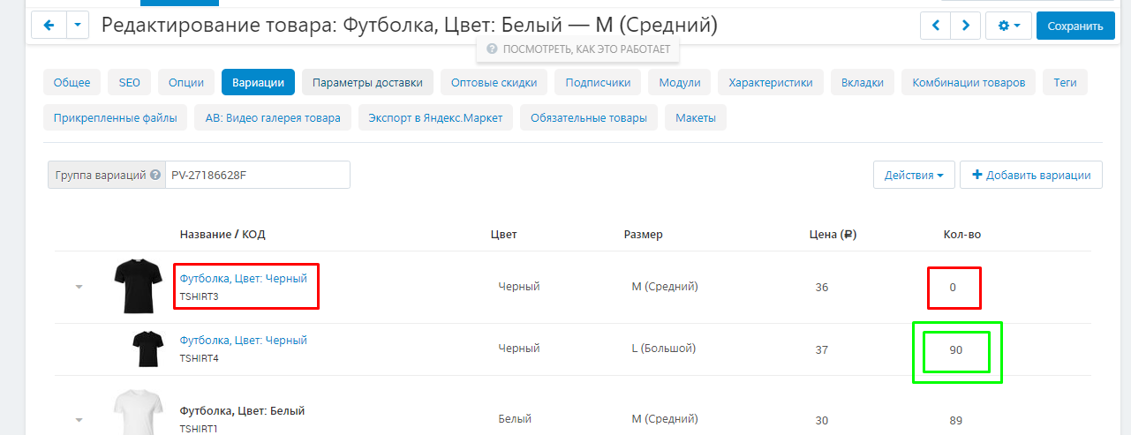Open the gear settings menu
Image resolution: width=1131 pixels, height=435 pixels.
pyautogui.click(x=1008, y=26)
